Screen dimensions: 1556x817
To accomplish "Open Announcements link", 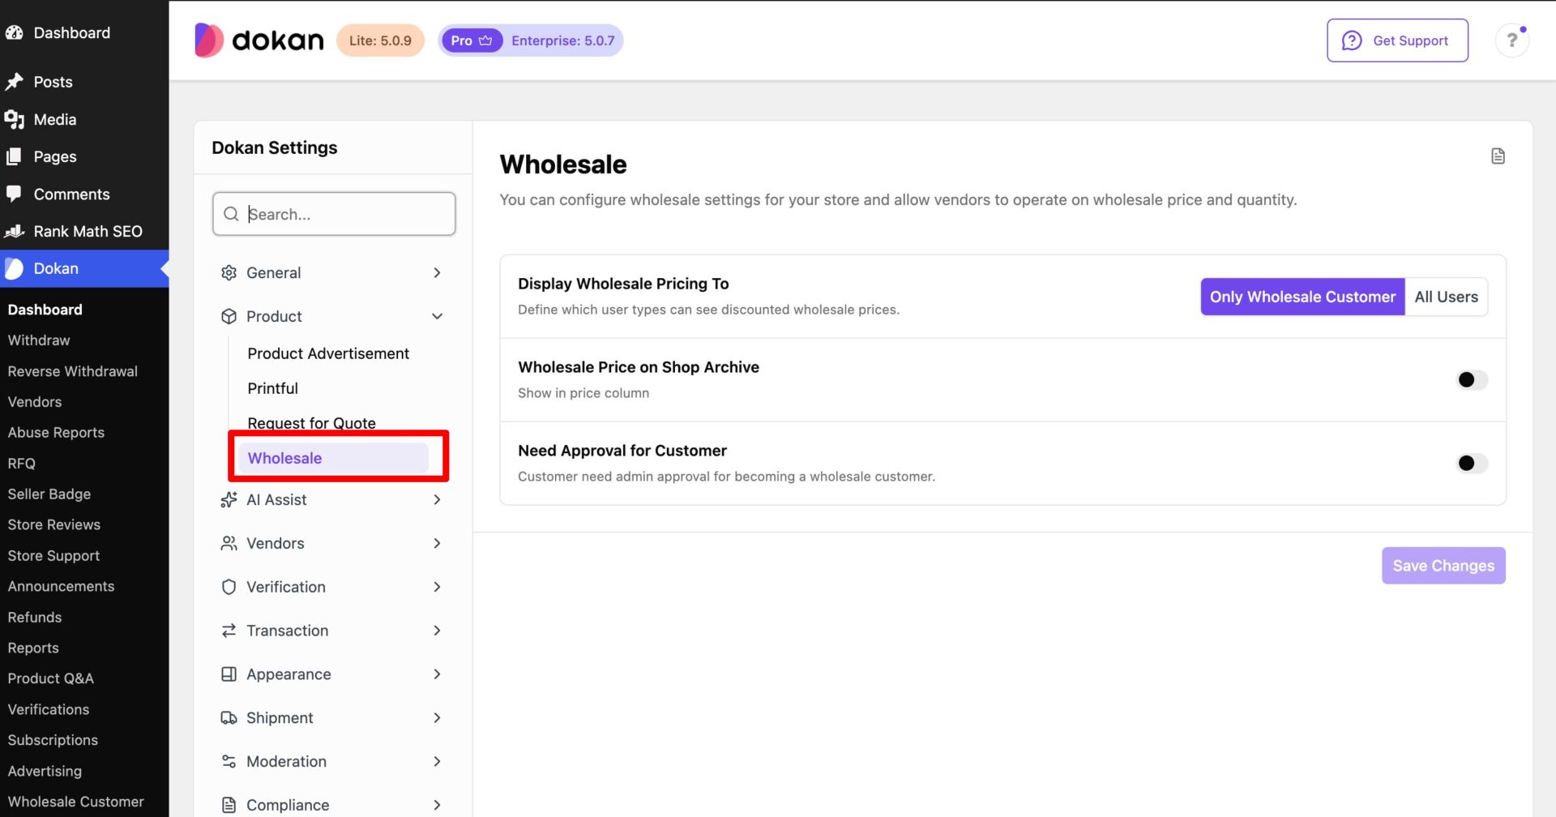I will pyautogui.click(x=61, y=587).
